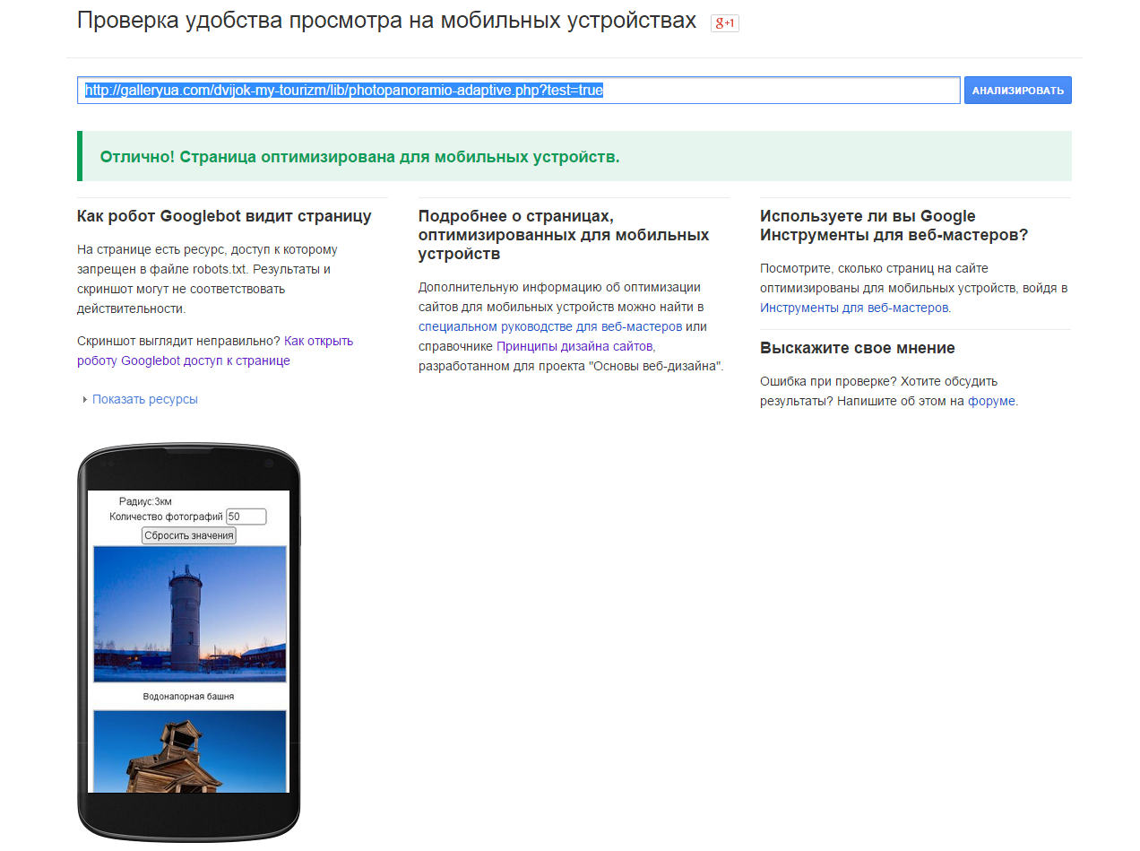This screenshot has width=1140, height=851.
Task: Click the Google +1 button
Action: 724,23
